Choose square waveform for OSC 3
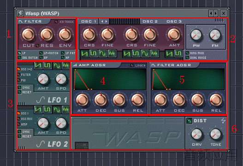The image size is (243, 166). click(x=178, y=54)
